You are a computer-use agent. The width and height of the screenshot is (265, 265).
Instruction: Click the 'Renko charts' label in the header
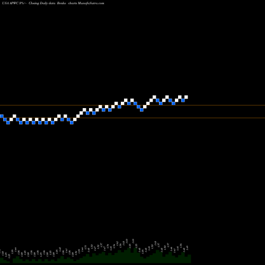(67, 3)
